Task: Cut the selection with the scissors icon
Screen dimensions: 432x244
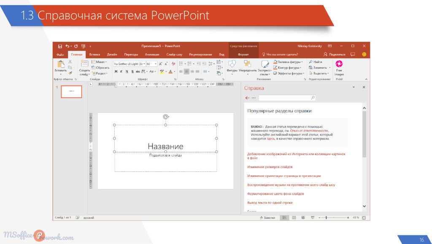Action: (x=70, y=62)
